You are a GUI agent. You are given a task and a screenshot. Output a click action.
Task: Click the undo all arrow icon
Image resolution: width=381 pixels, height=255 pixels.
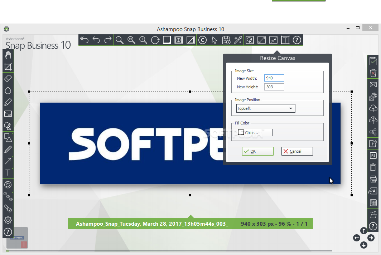pos(84,40)
